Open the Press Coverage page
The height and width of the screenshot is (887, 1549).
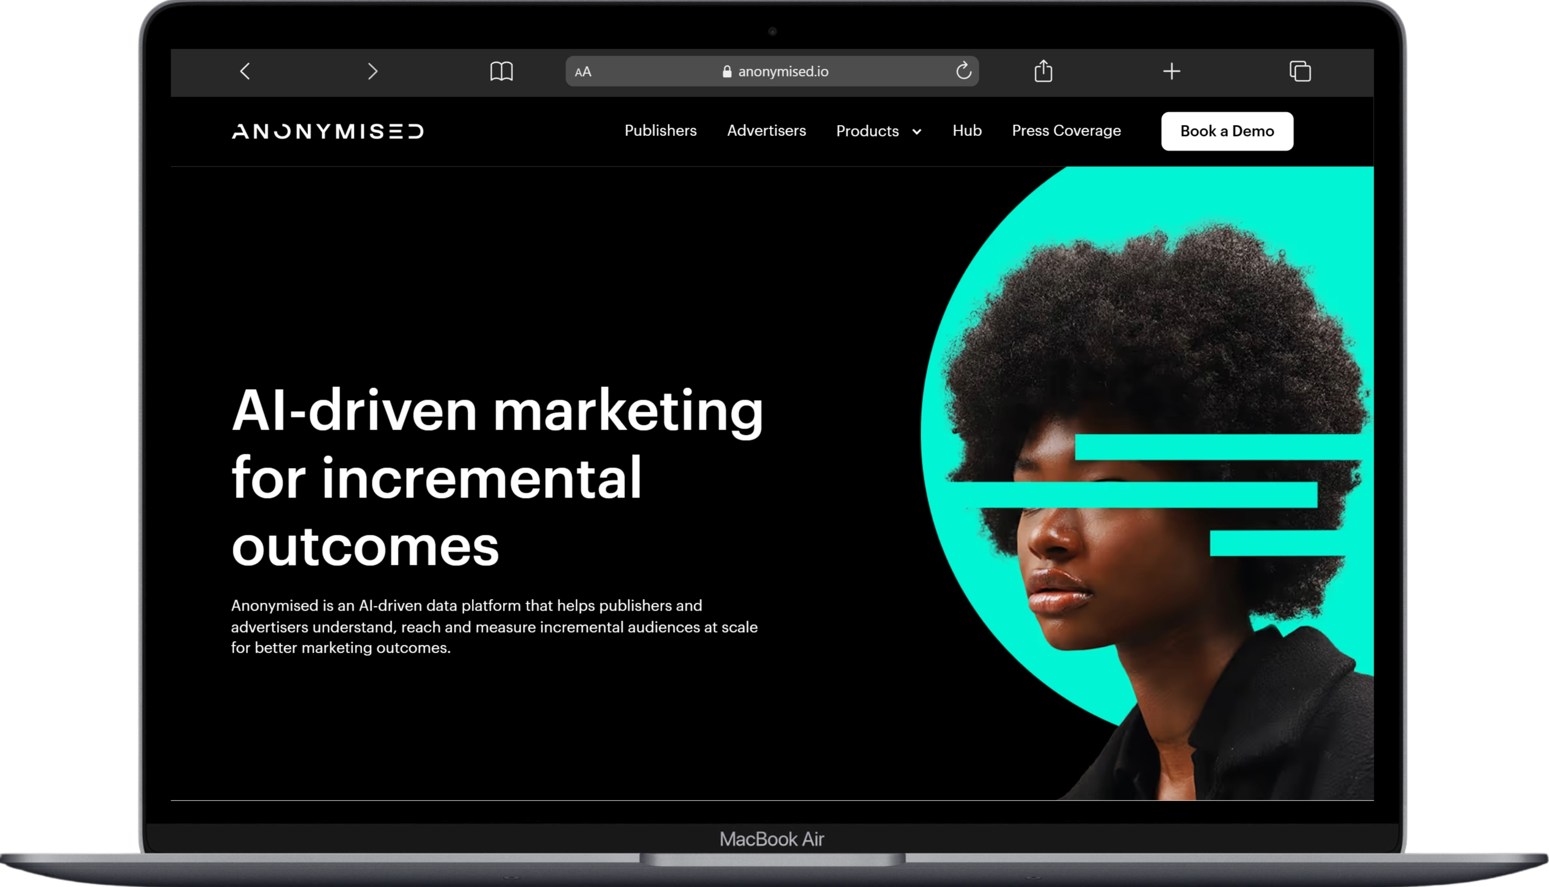[1066, 131]
